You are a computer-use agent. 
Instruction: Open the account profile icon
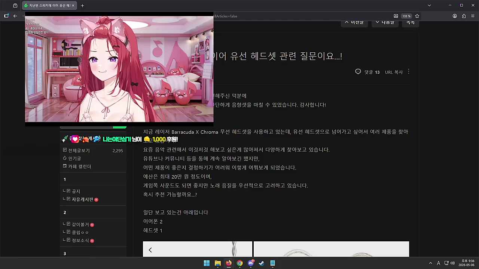[455, 16]
